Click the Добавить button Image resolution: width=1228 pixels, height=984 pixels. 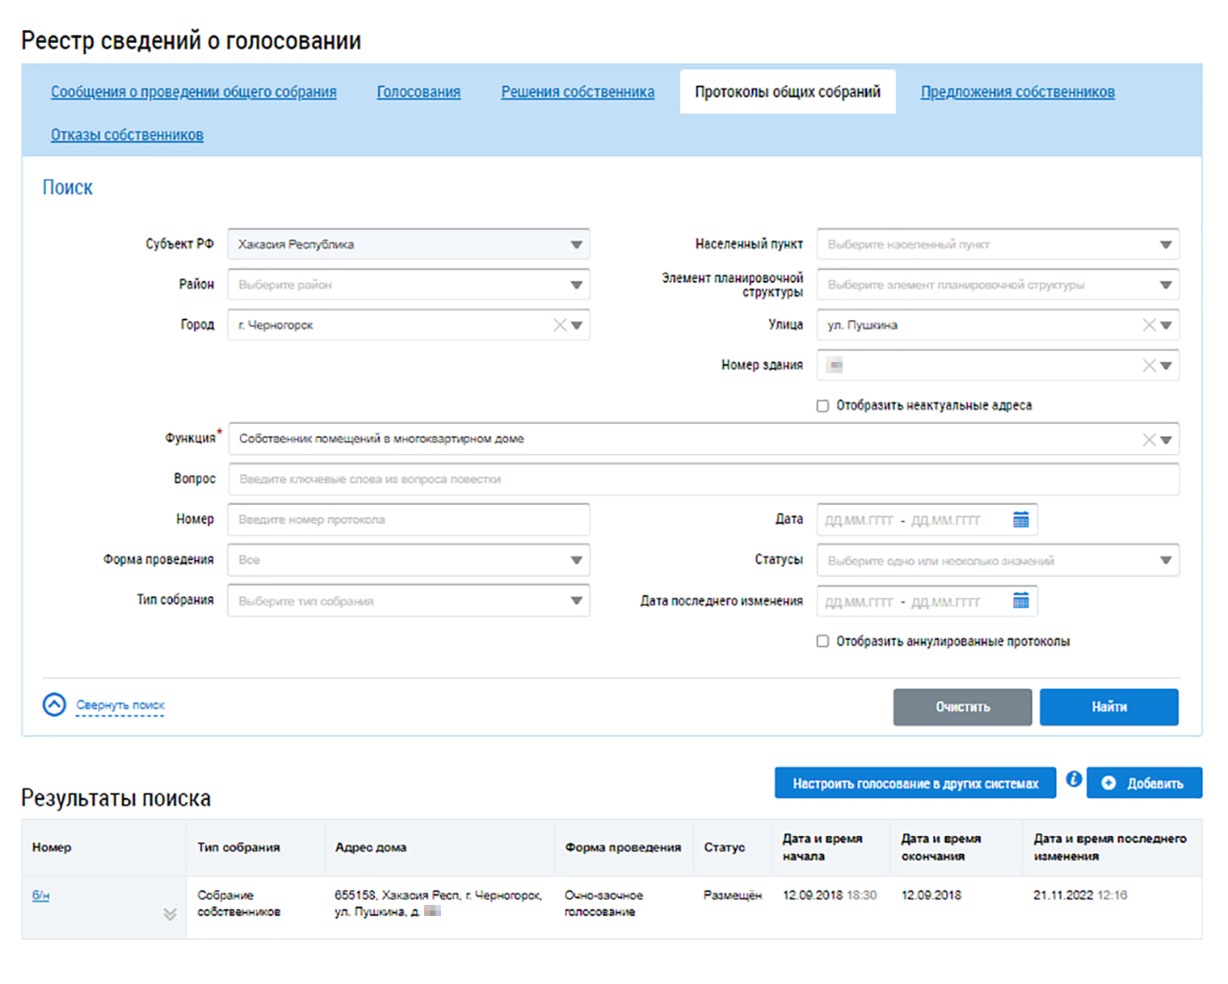[1144, 783]
